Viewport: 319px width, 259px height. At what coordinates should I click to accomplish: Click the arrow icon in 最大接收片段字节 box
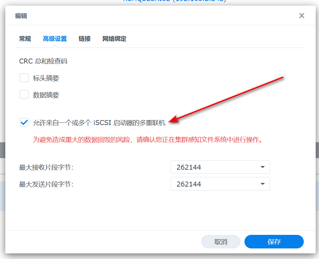point(263,167)
